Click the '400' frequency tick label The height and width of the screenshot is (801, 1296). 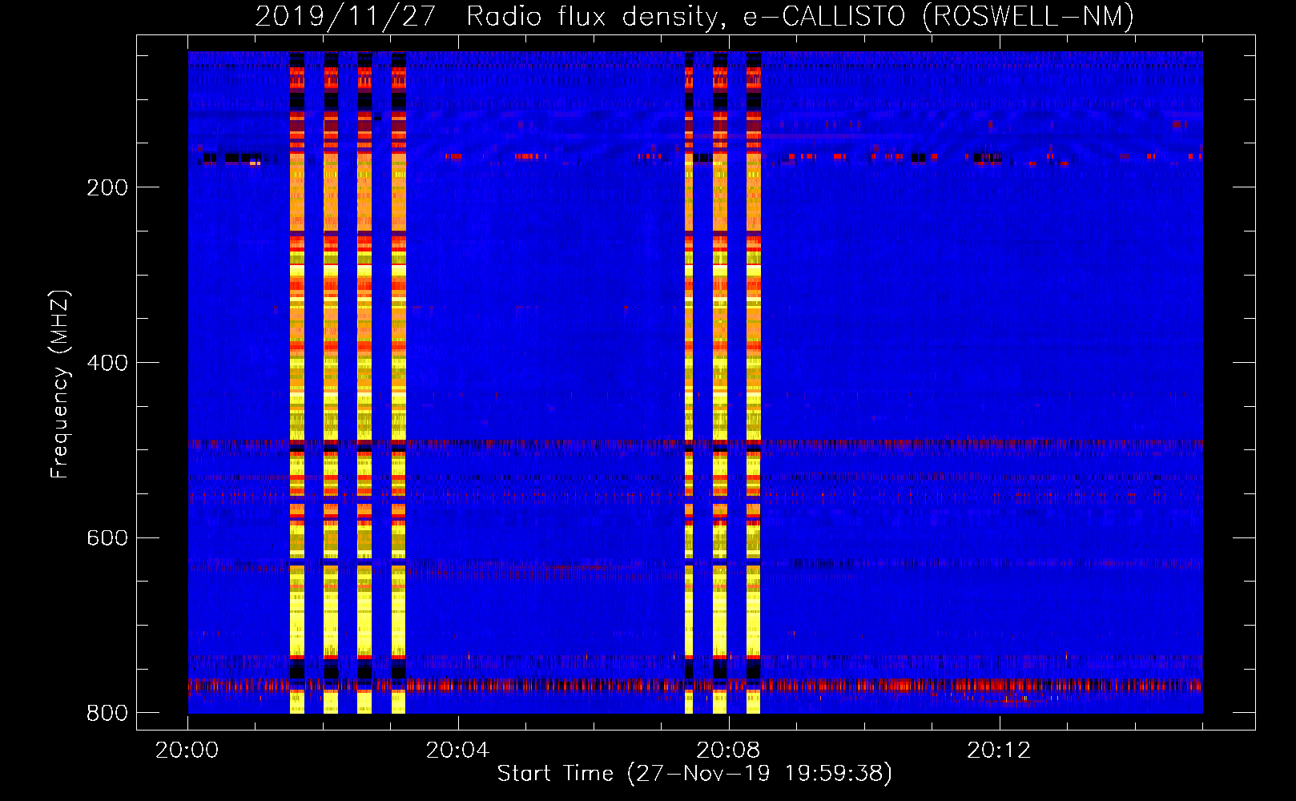(x=107, y=363)
